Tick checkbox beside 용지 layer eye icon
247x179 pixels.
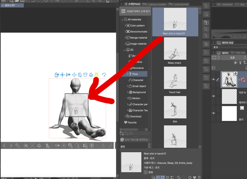pyautogui.click(x=218, y=113)
